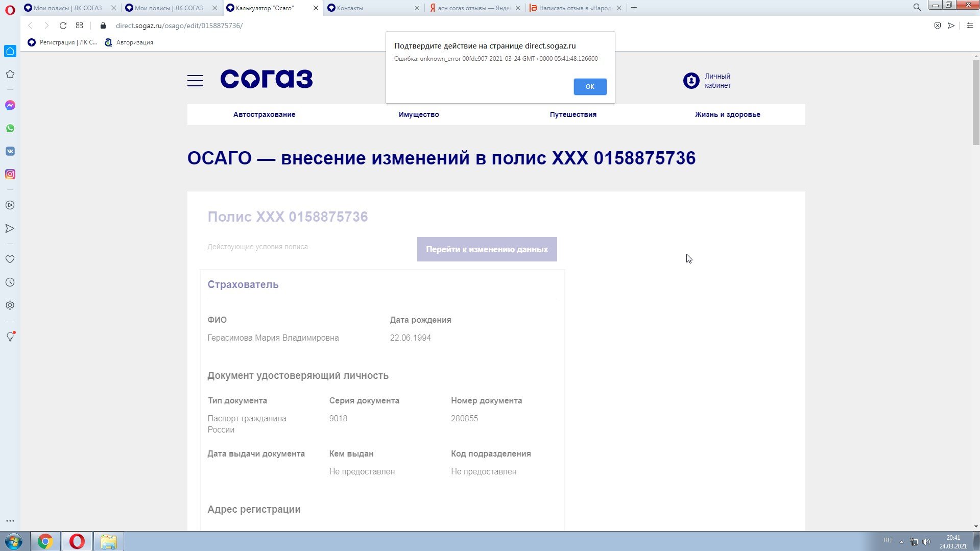Open Opera from the taskbar
The width and height of the screenshot is (980, 551).
[x=77, y=541]
